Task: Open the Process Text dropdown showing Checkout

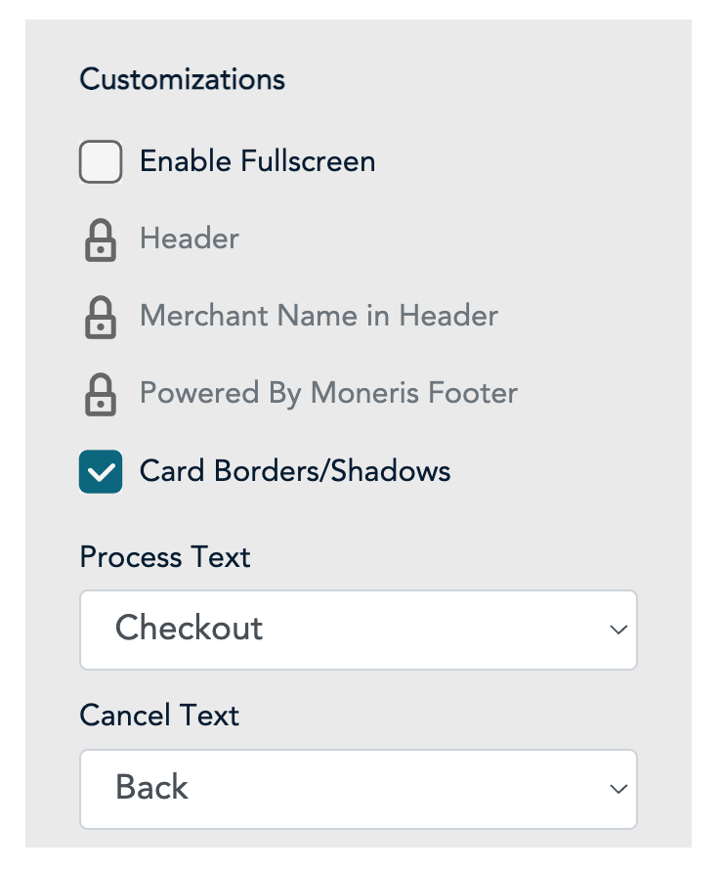Action: (x=358, y=630)
